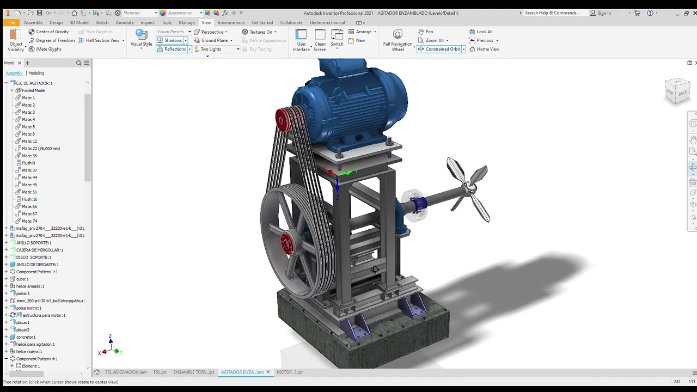Image resolution: width=697 pixels, height=392 pixels.
Task: Click Save icon in quick access toolbar
Action: [x=39, y=13]
